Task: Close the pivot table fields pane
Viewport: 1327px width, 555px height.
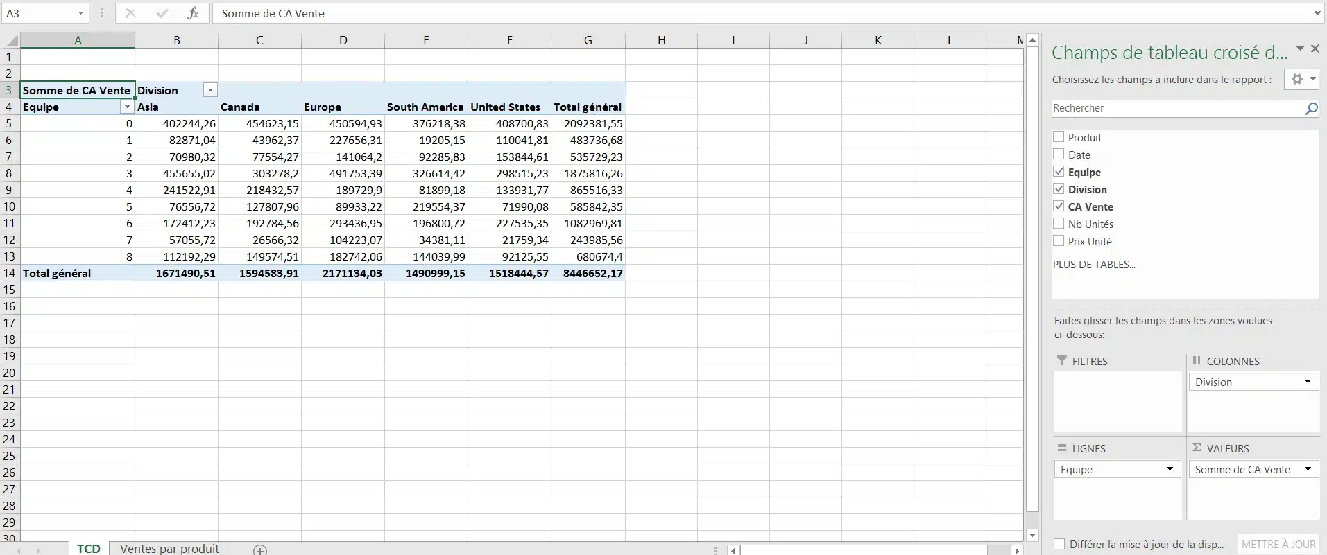Action: point(1315,49)
